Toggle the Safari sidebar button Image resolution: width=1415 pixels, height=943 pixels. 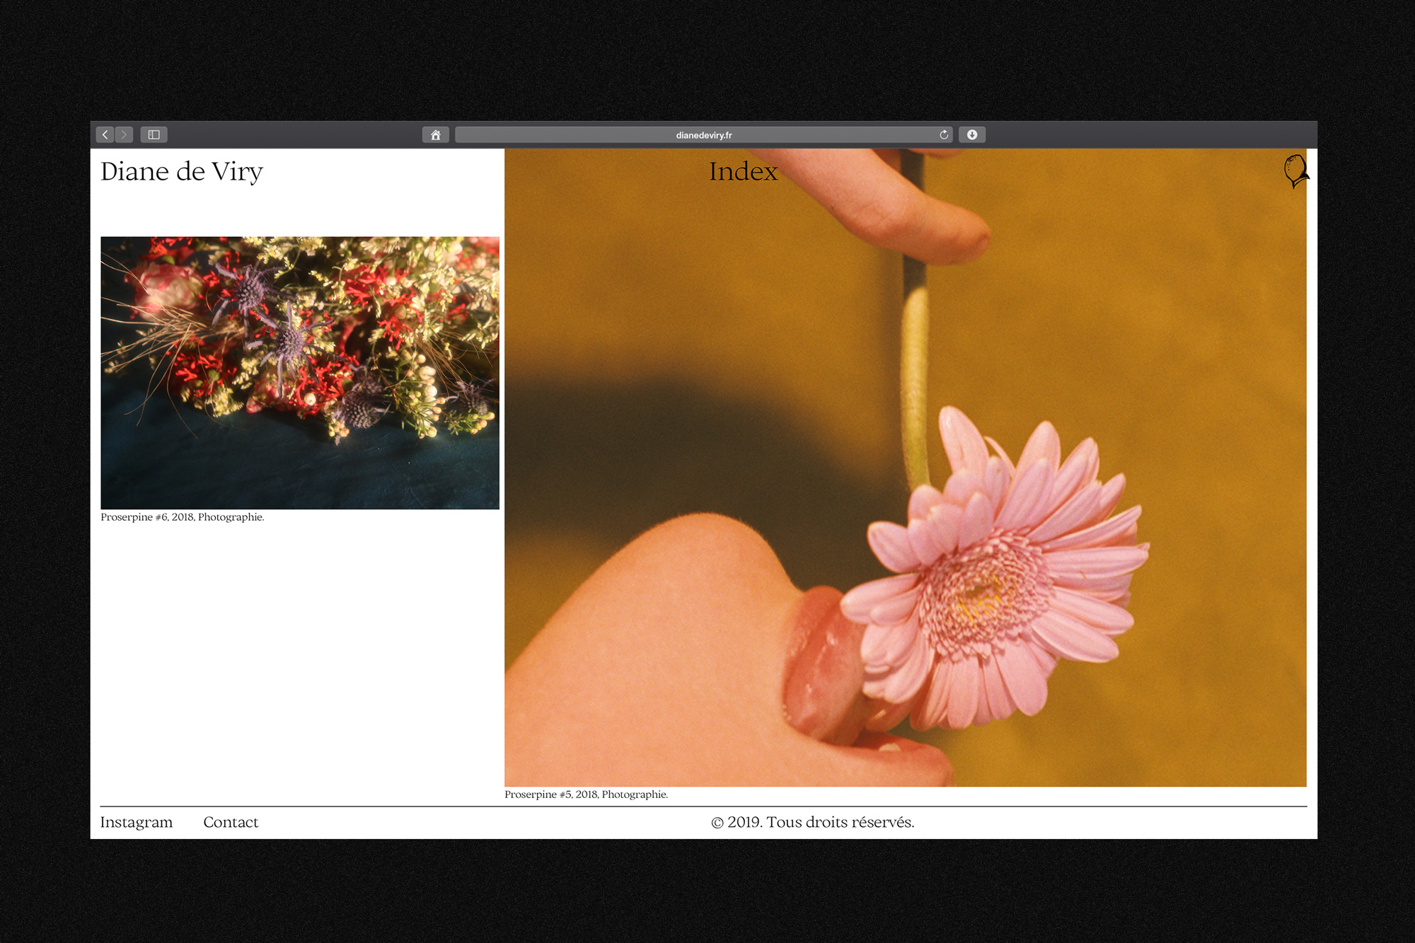tap(154, 134)
